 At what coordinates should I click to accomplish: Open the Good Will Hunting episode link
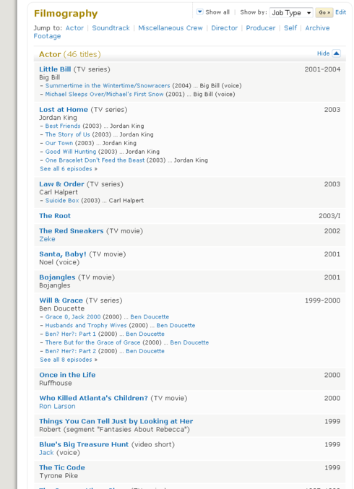pos(71,152)
